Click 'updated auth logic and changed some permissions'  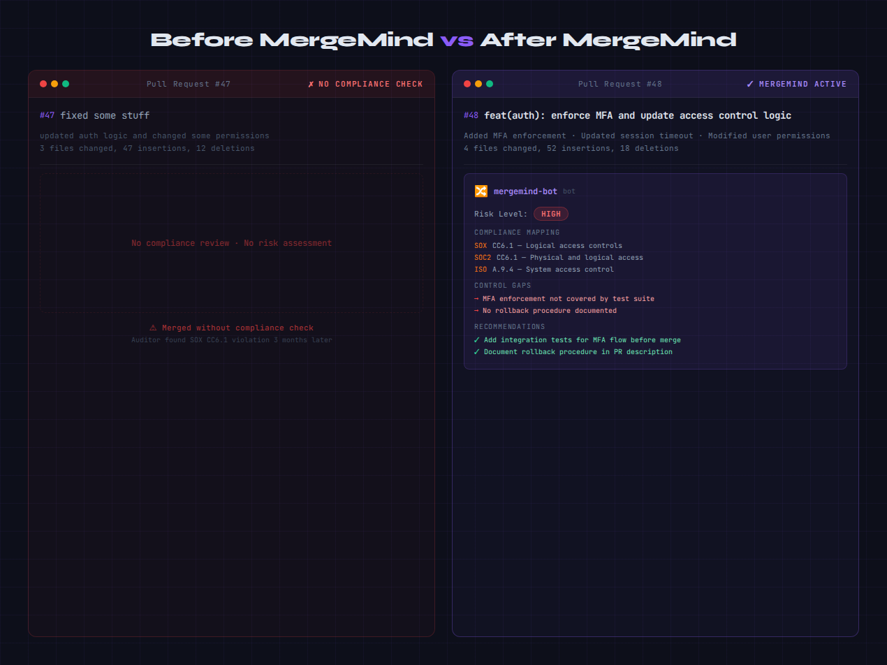click(154, 136)
